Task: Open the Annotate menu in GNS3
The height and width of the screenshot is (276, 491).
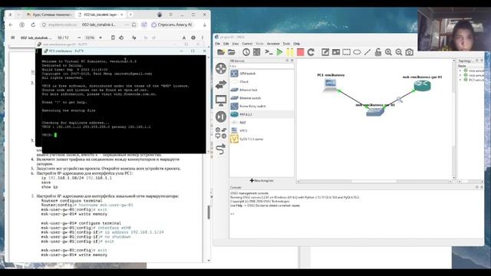Action: click(x=273, y=44)
